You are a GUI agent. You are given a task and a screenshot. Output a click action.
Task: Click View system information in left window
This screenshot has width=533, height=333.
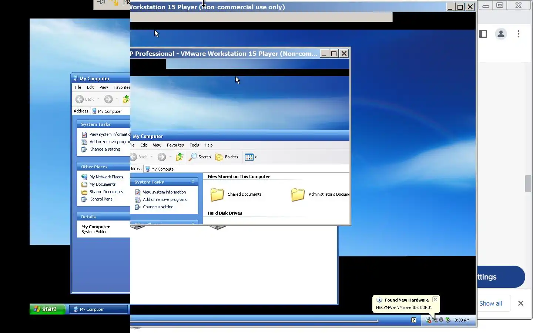click(x=110, y=134)
